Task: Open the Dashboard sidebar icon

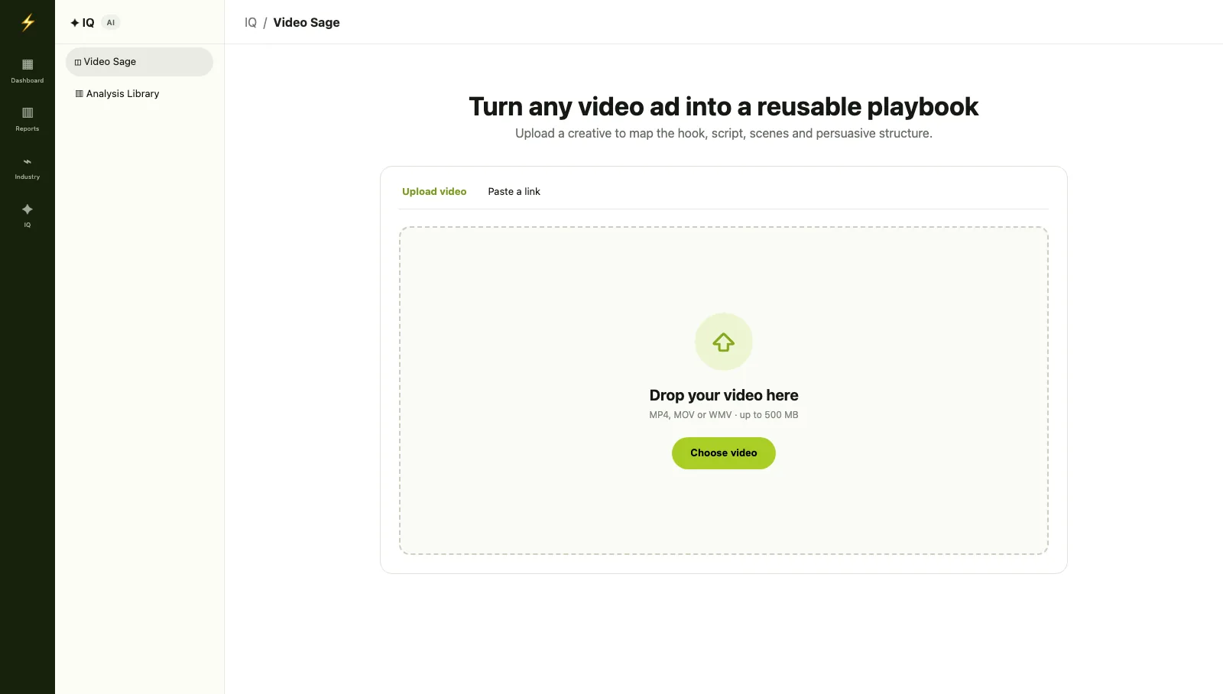Action: coord(28,70)
